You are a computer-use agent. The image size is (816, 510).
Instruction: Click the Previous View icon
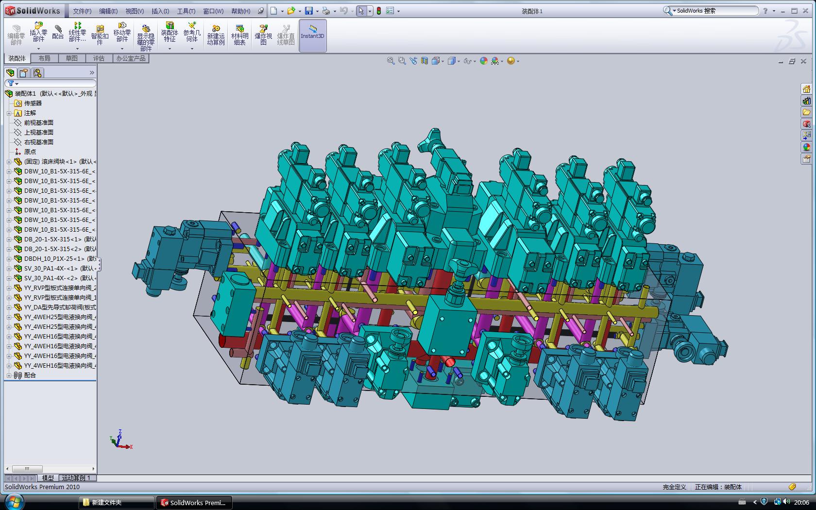pos(413,61)
